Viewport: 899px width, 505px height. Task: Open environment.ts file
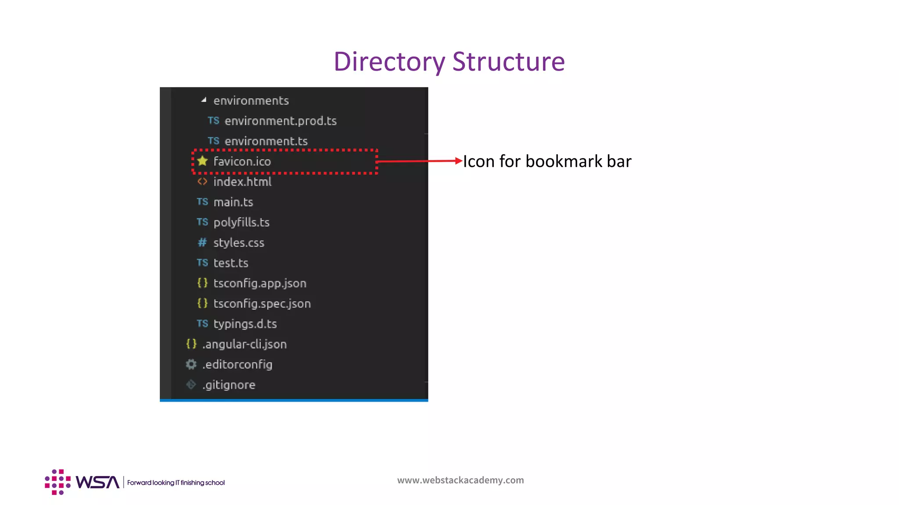[x=266, y=141]
